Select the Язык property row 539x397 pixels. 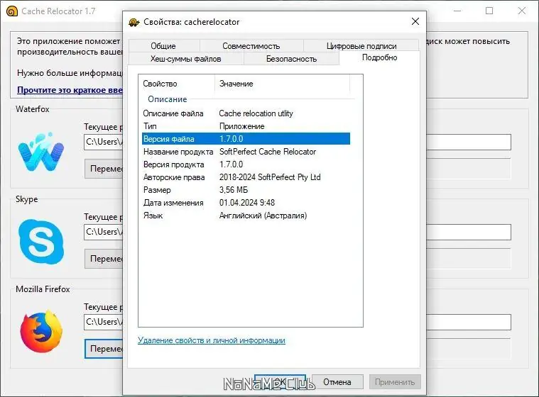click(x=246, y=216)
